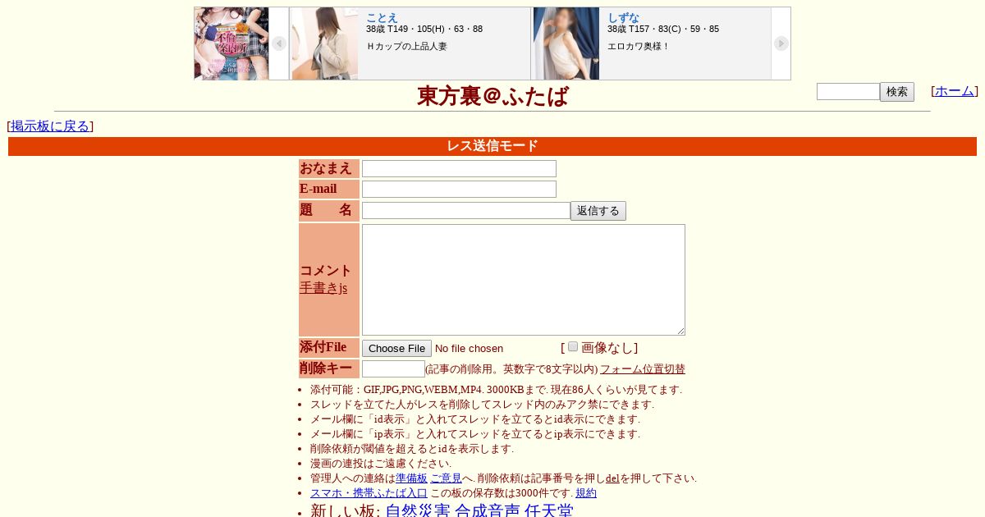985x517 pixels.
Task: Open the しずな profile thumbnail
Action: pyautogui.click(x=566, y=43)
